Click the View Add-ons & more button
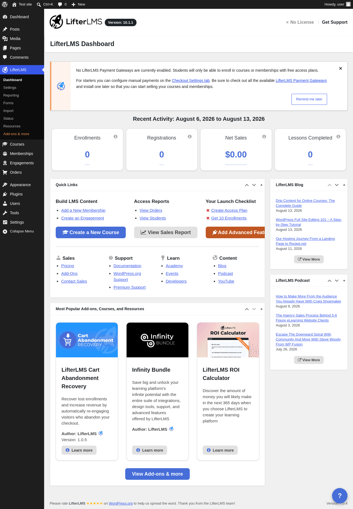353x509 pixels. [157, 474]
